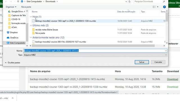
Task: Sort by Nome column header
Action: [35, 12]
